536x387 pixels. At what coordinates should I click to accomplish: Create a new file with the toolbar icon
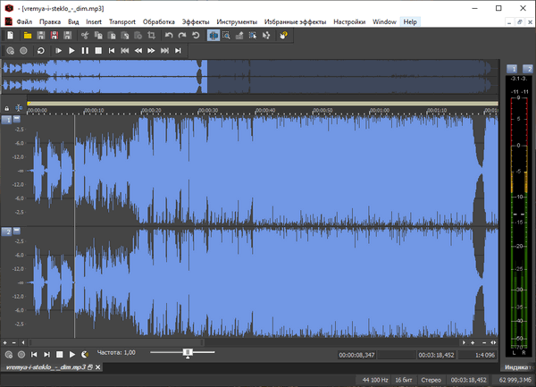coord(10,36)
